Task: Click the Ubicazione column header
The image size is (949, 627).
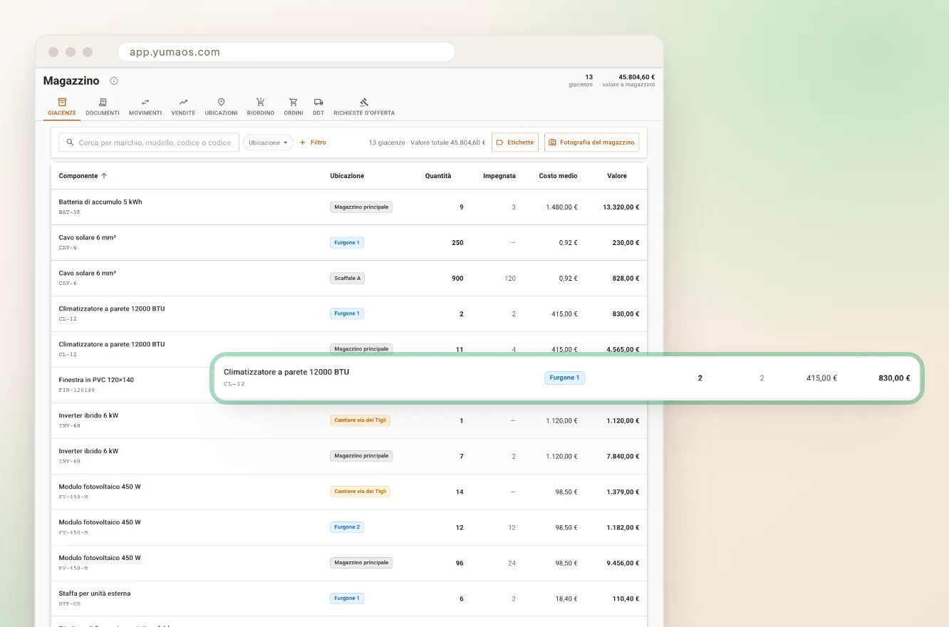Action: pyautogui.click(x=347, y=176)
